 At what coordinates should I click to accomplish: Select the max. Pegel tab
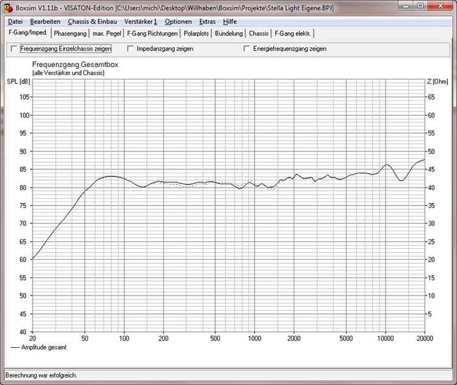point(107,34)
